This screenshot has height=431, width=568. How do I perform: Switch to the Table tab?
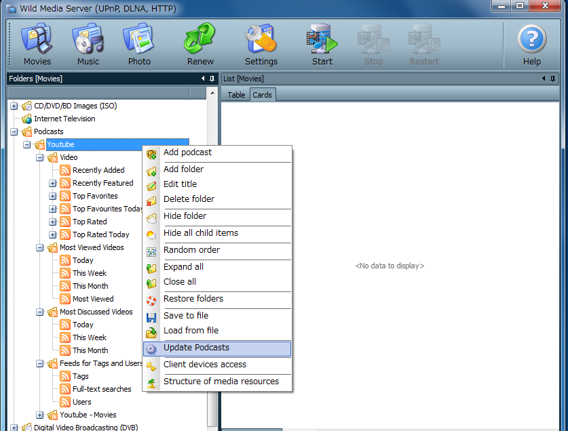click(236, 95)
